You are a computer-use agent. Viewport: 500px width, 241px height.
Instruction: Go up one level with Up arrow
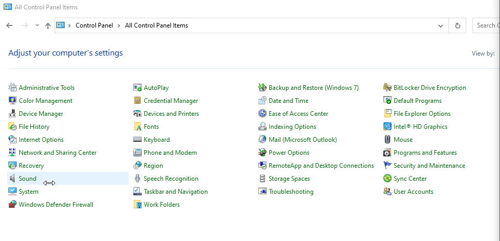pyautogui.click(x=48, y=26)
